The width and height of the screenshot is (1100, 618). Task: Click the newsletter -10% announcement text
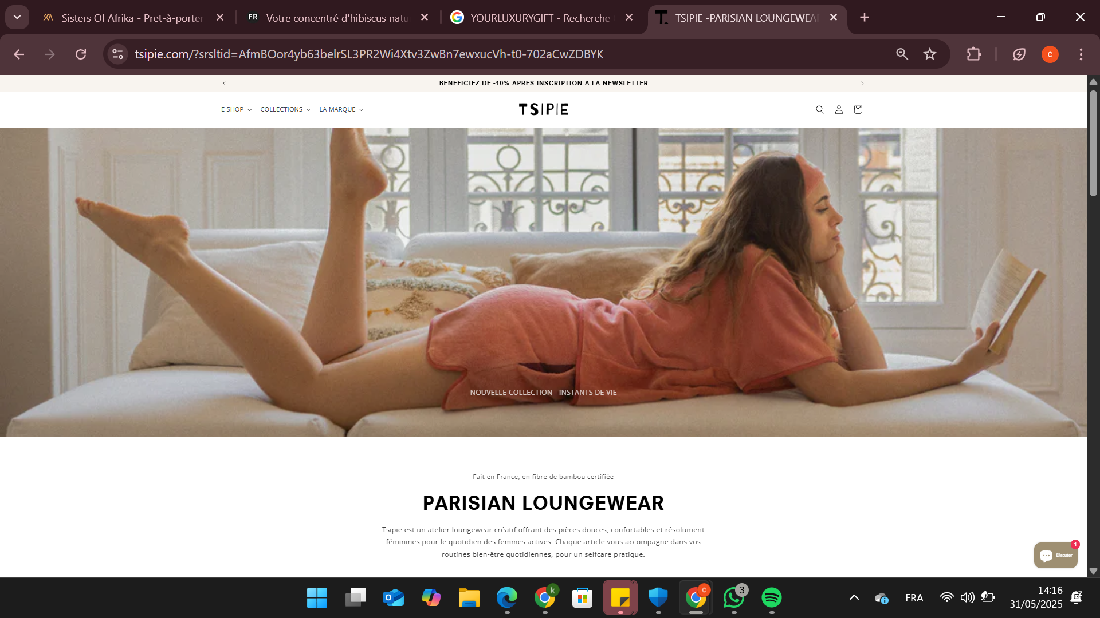point(543,83)
